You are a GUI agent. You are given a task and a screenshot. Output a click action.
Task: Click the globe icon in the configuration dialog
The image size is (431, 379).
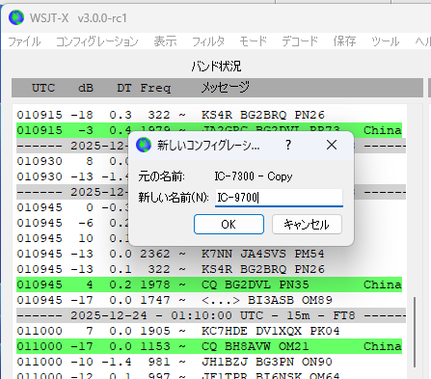144,145
